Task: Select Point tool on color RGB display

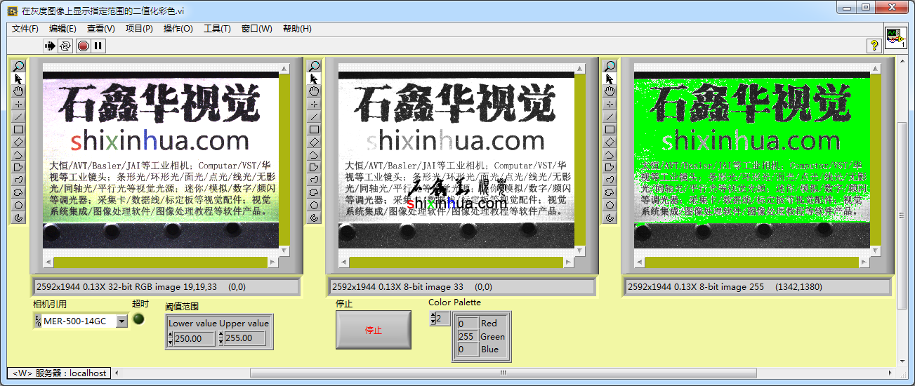Action: click(19, 104)
